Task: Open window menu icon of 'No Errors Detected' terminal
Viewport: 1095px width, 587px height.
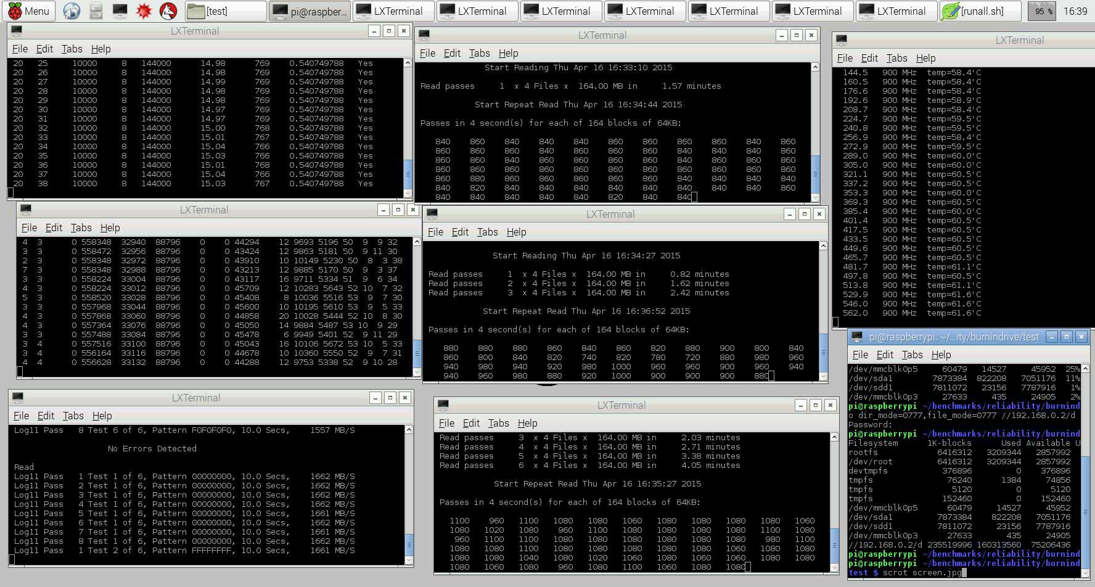Action: click(x=18, y=398)
